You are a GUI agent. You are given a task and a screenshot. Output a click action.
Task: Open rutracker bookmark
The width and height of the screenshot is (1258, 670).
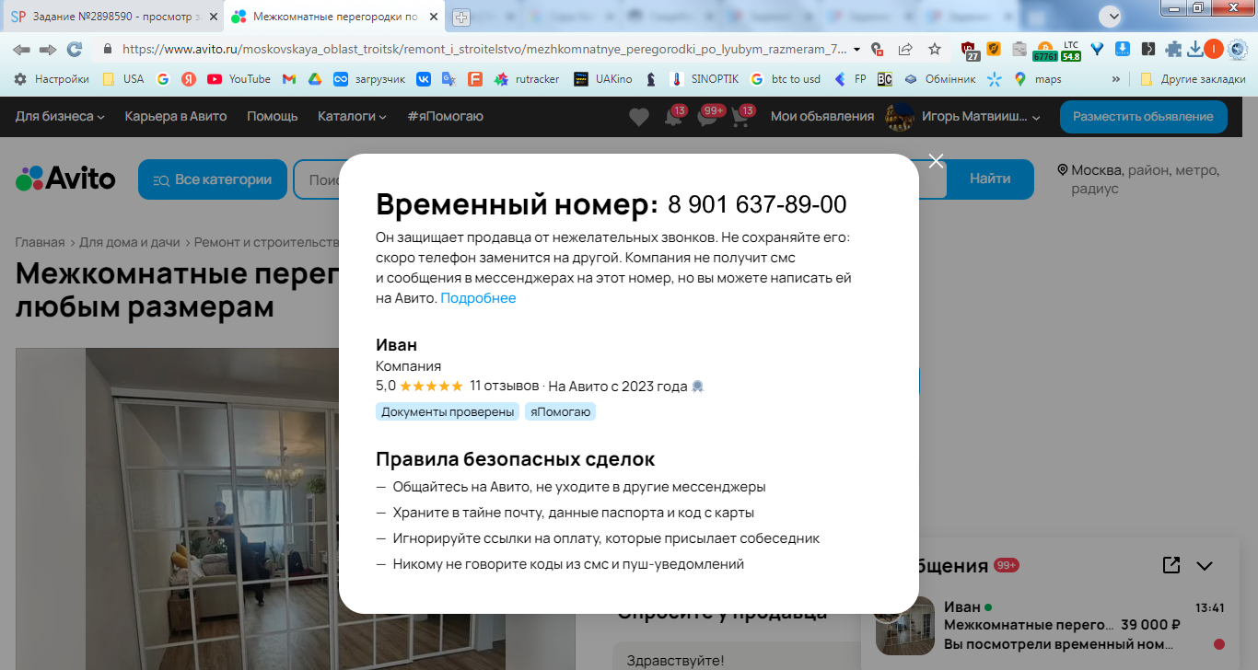(527, 79)
